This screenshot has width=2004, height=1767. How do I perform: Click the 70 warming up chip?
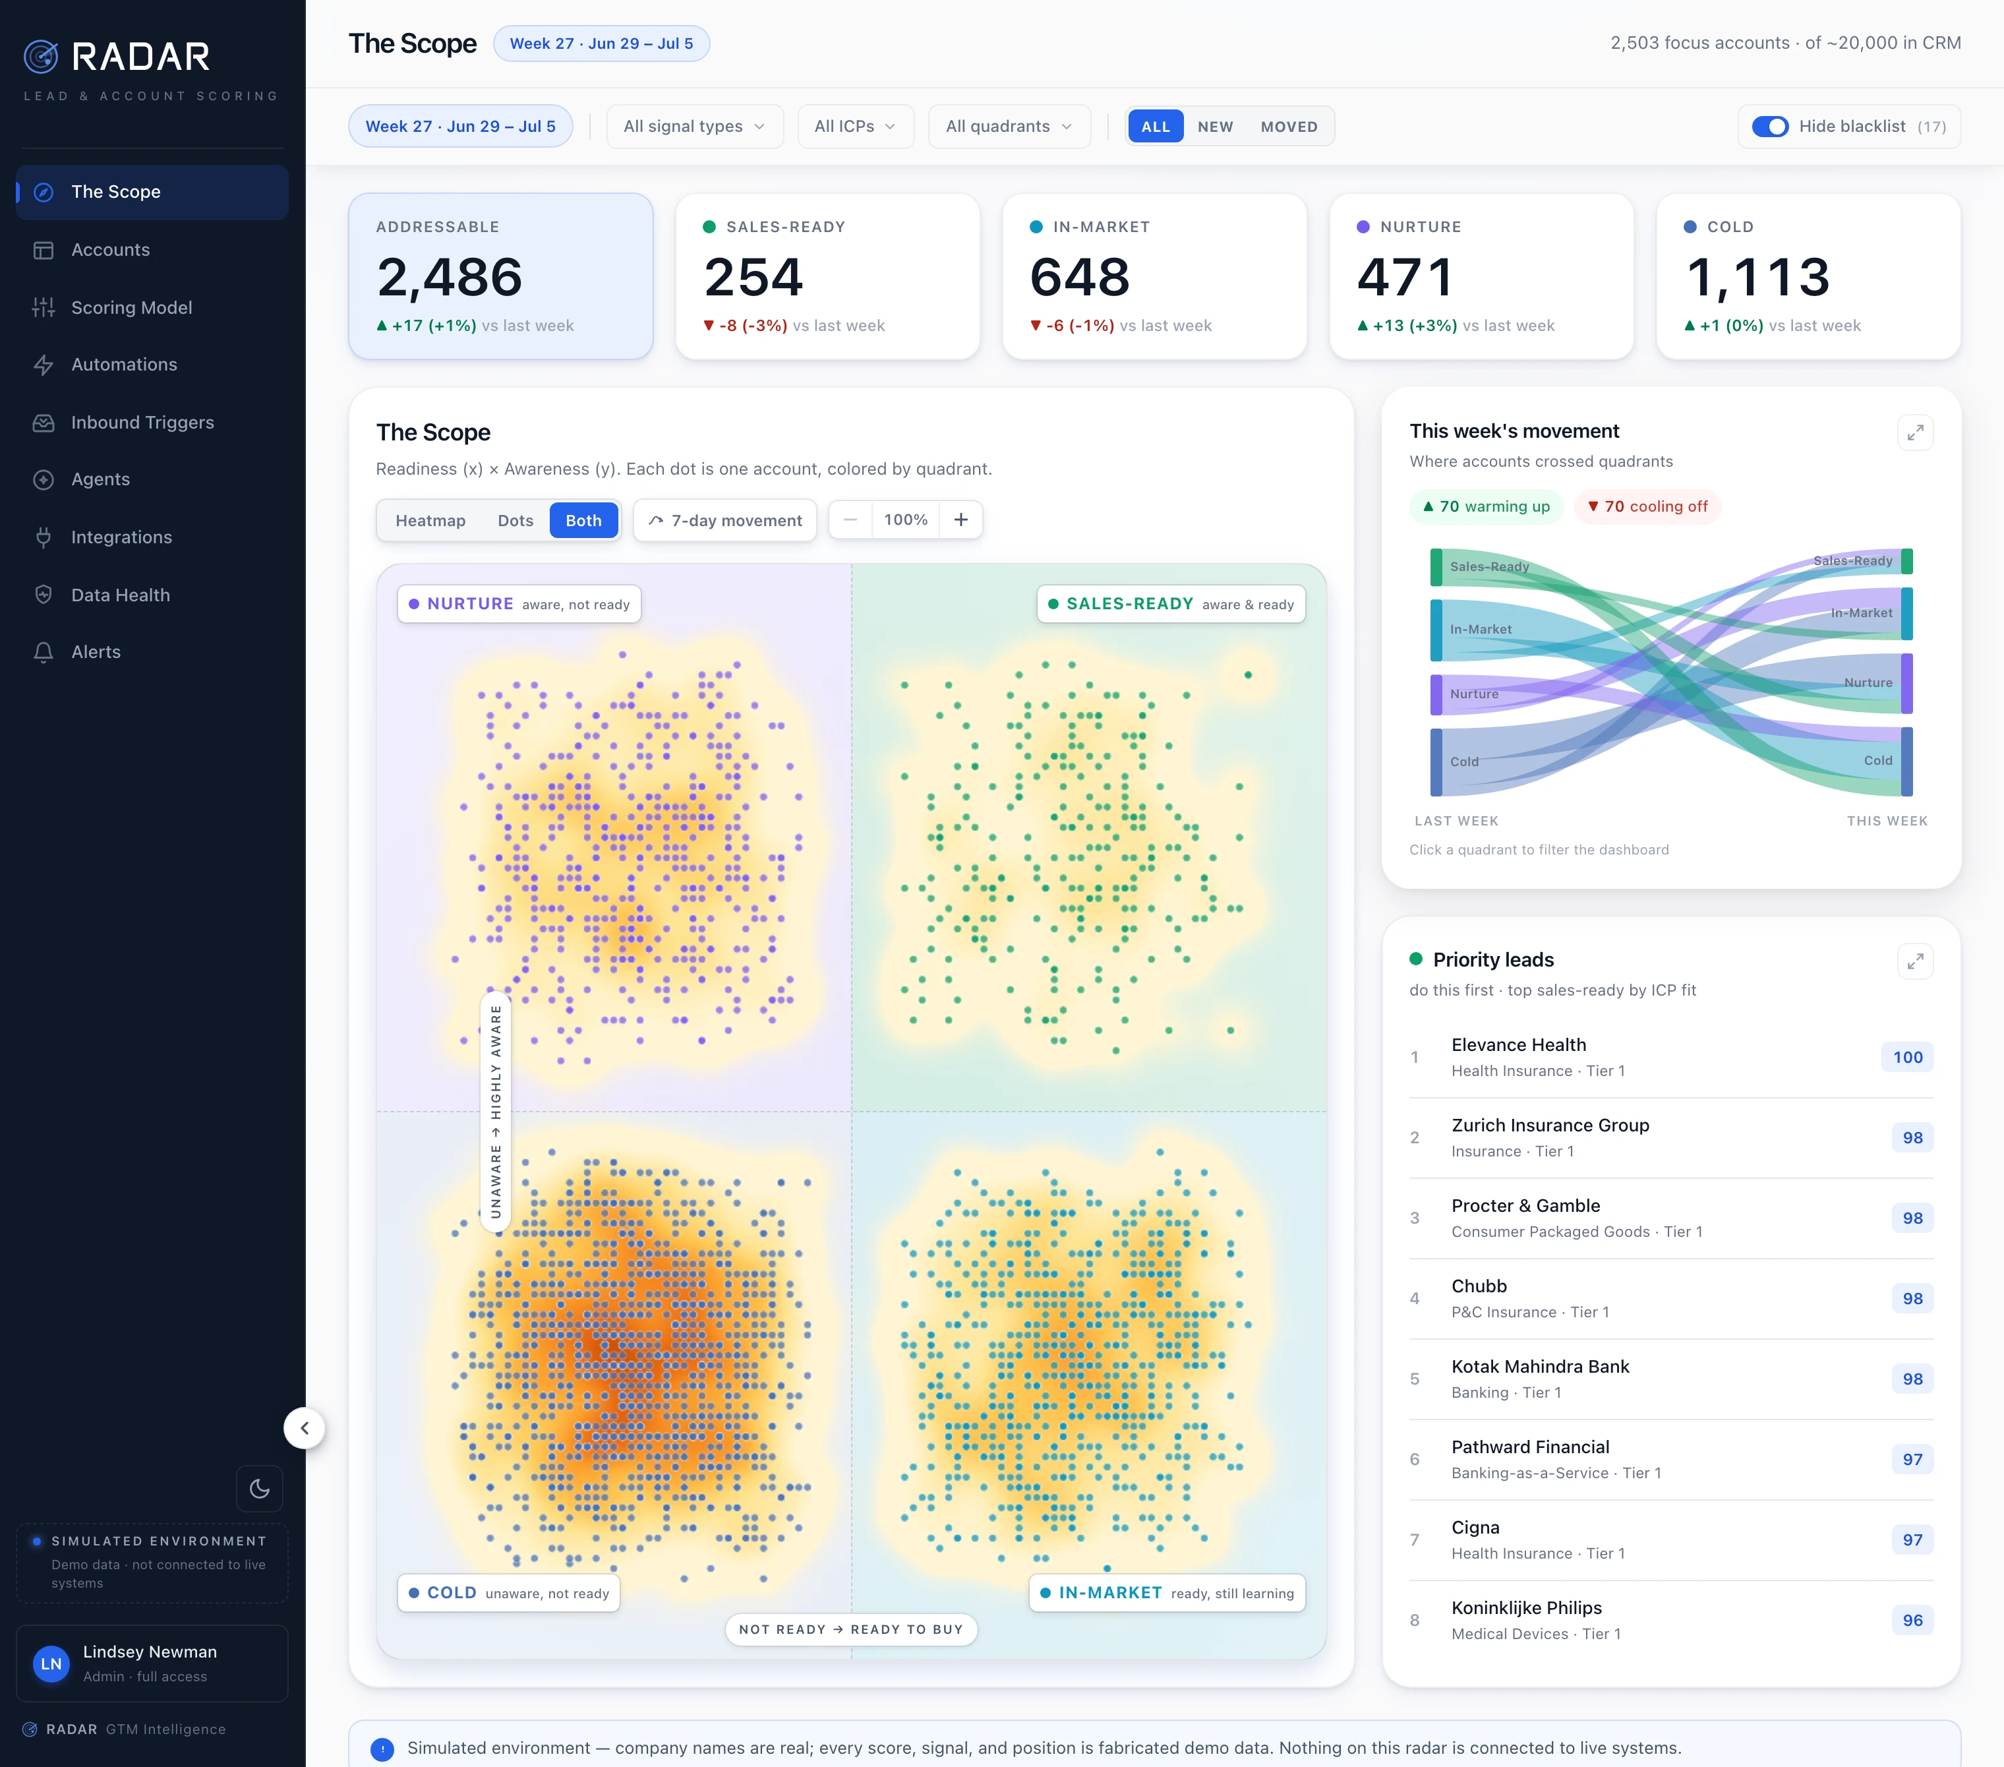1487,507
